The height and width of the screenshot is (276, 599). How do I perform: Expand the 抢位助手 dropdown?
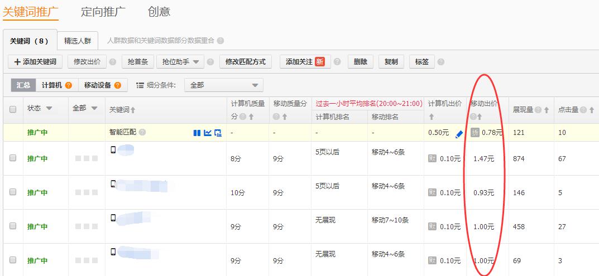[180, 62]
